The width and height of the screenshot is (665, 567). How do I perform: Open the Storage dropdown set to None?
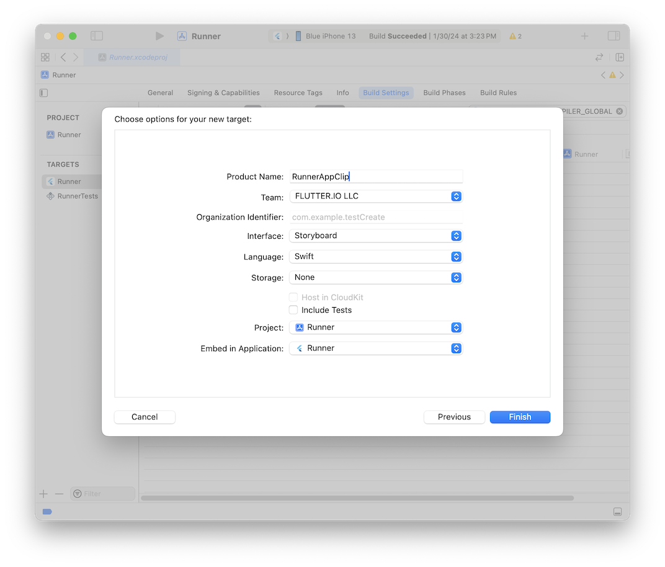(375, 277)
